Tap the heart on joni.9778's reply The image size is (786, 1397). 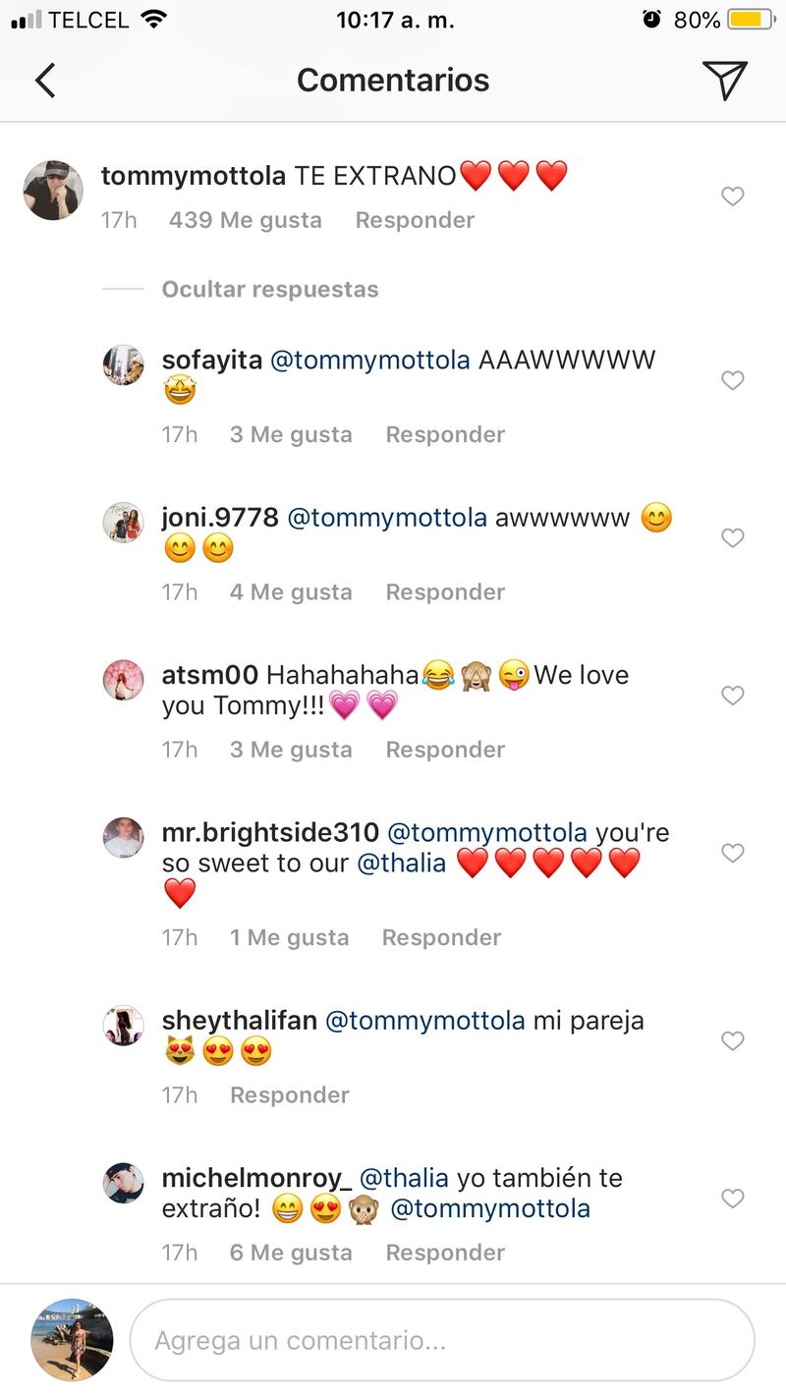(x=732, y=537)
